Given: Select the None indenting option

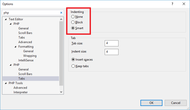Looking at the screenshot, I should point(73,17).
